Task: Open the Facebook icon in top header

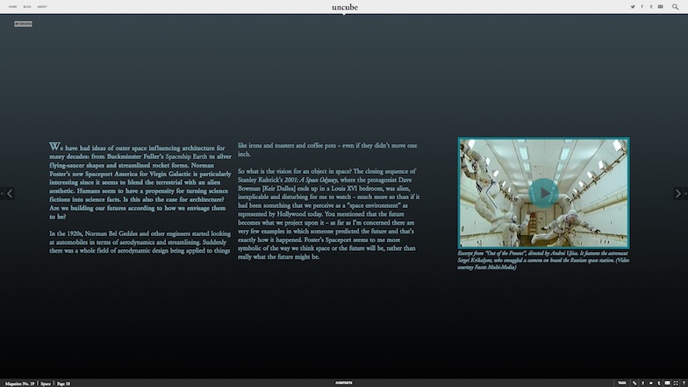Action: coord(641,6)
